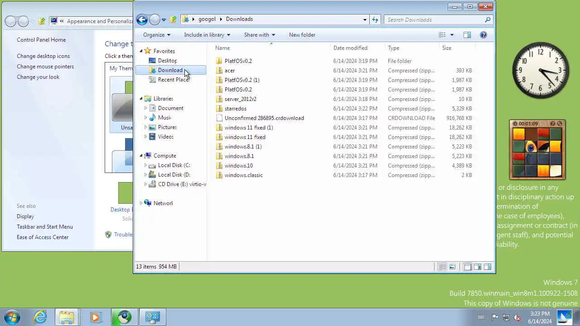Viewport: 580px width, 326px height.
Task: Select the windows.10 zip icon
Action: pyautogui.click(x=219, y=166)
